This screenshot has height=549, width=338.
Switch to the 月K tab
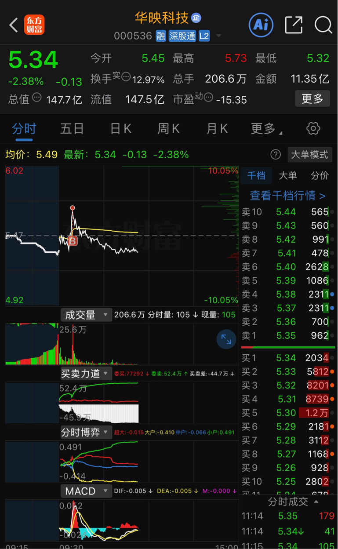click(x=217, y=129)
